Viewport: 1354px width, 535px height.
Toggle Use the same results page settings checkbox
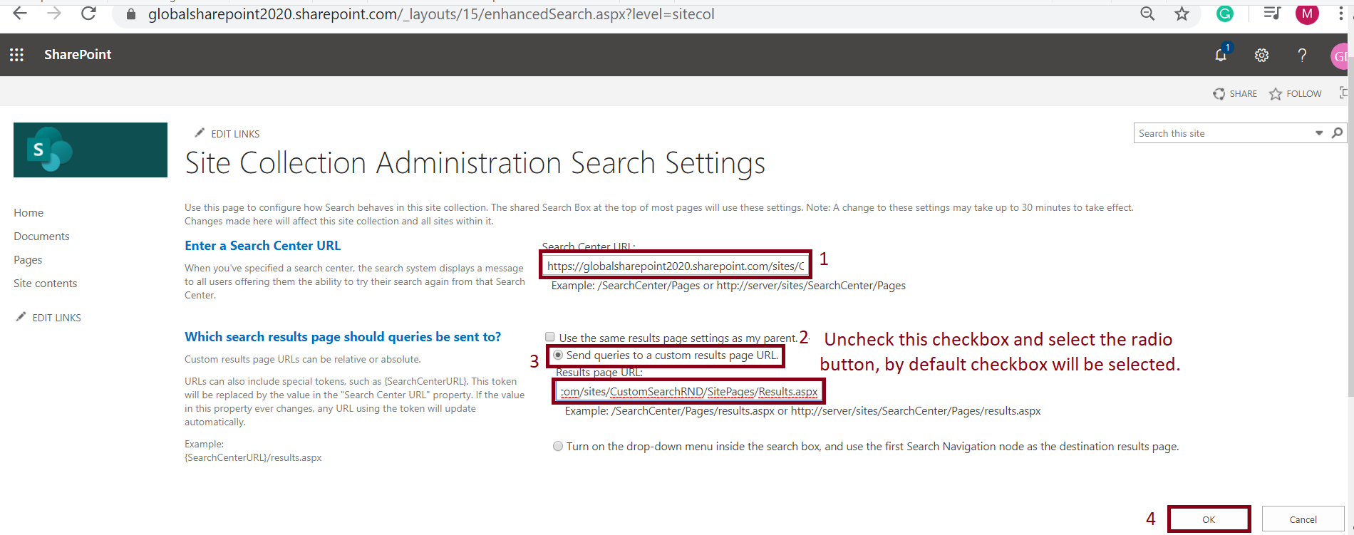[x=549, y=338]
